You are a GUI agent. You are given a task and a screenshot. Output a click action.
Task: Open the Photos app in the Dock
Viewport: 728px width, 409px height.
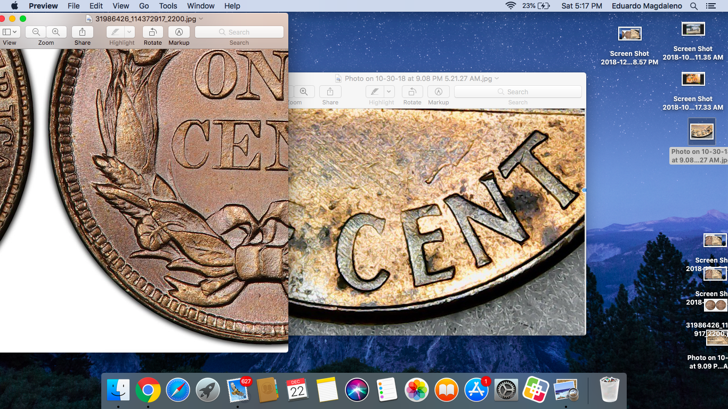click(x=416, y=390)
